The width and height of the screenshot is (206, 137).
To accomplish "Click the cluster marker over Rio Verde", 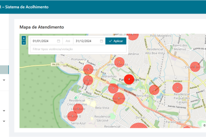I will [x=119, y=98].
